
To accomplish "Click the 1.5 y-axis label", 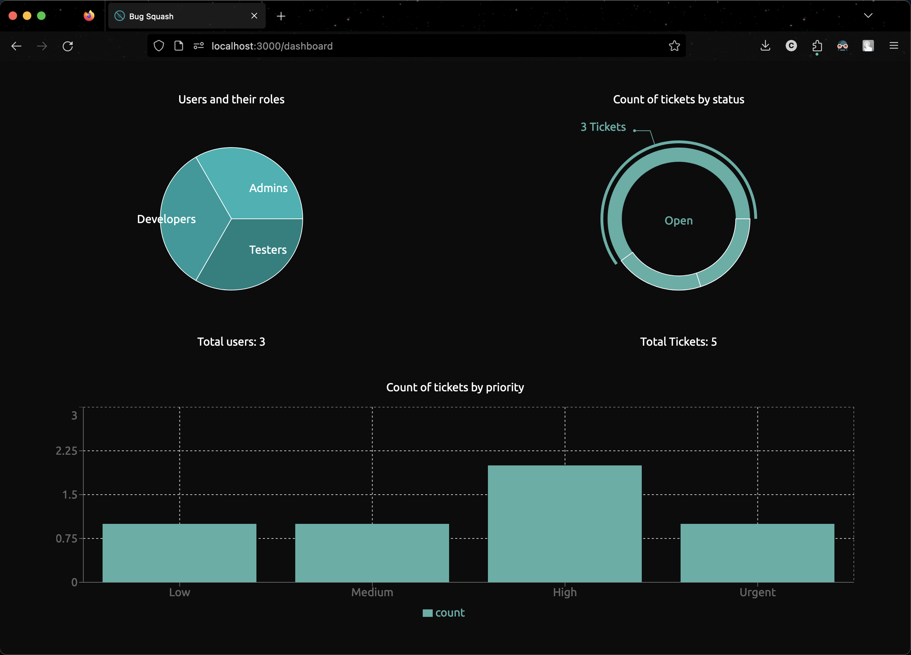I will click(69, 495).
